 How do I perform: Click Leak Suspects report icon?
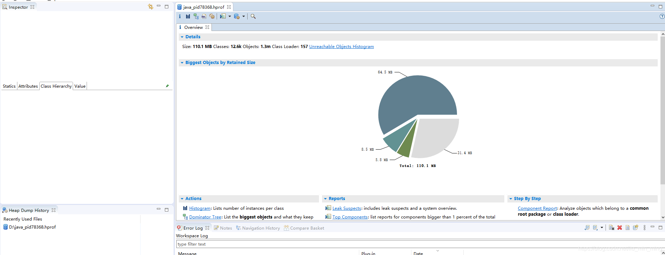[328, 208]
